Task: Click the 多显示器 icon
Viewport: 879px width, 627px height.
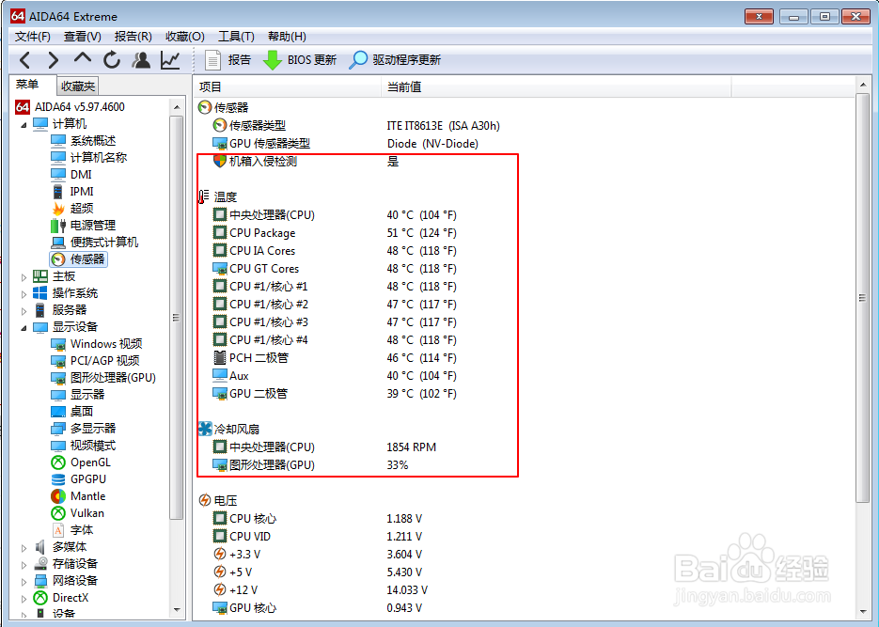Action: [58, 429]
